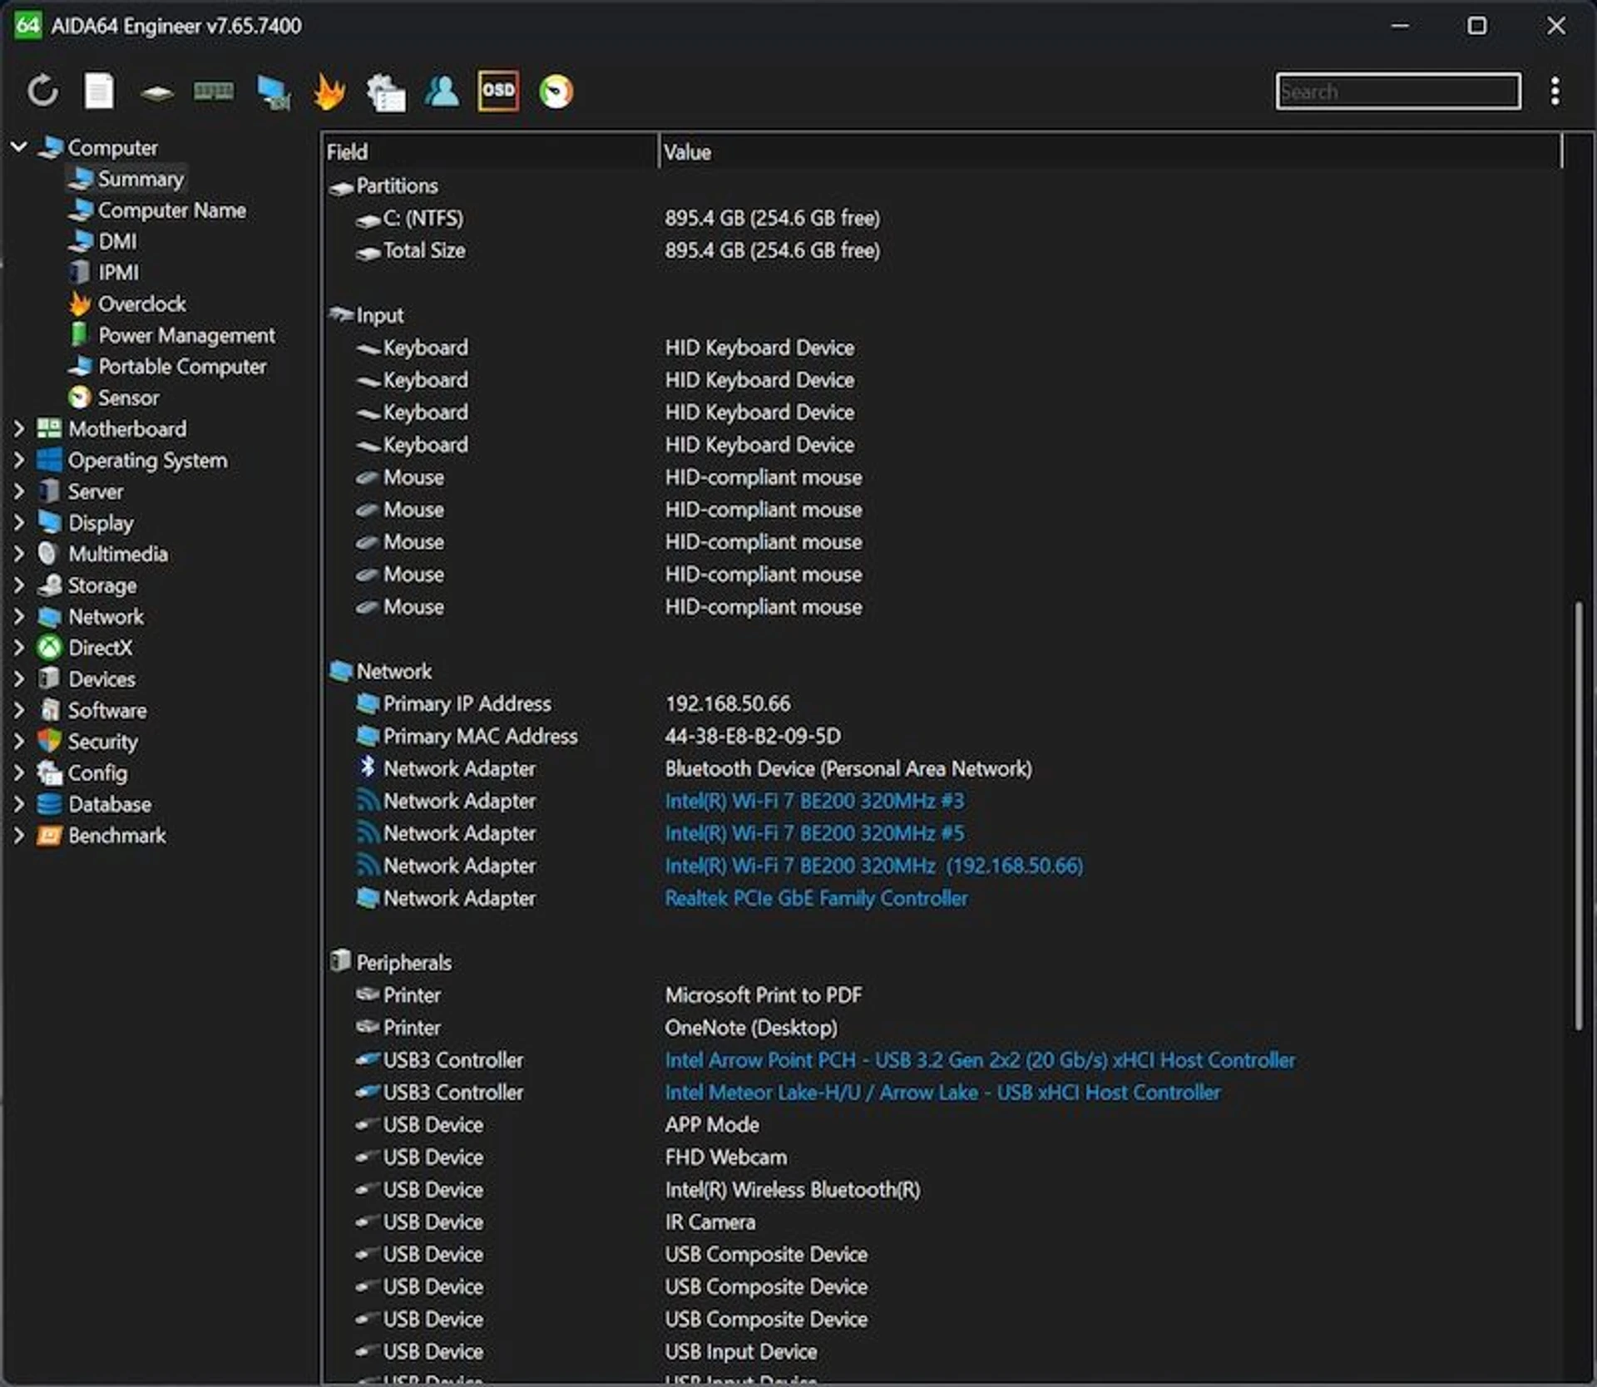Expand the Software tree node

[18, 710]
